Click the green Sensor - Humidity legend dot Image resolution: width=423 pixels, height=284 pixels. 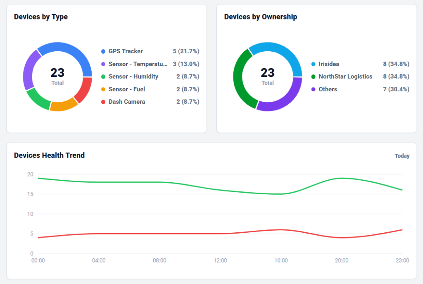click(103, 76)
